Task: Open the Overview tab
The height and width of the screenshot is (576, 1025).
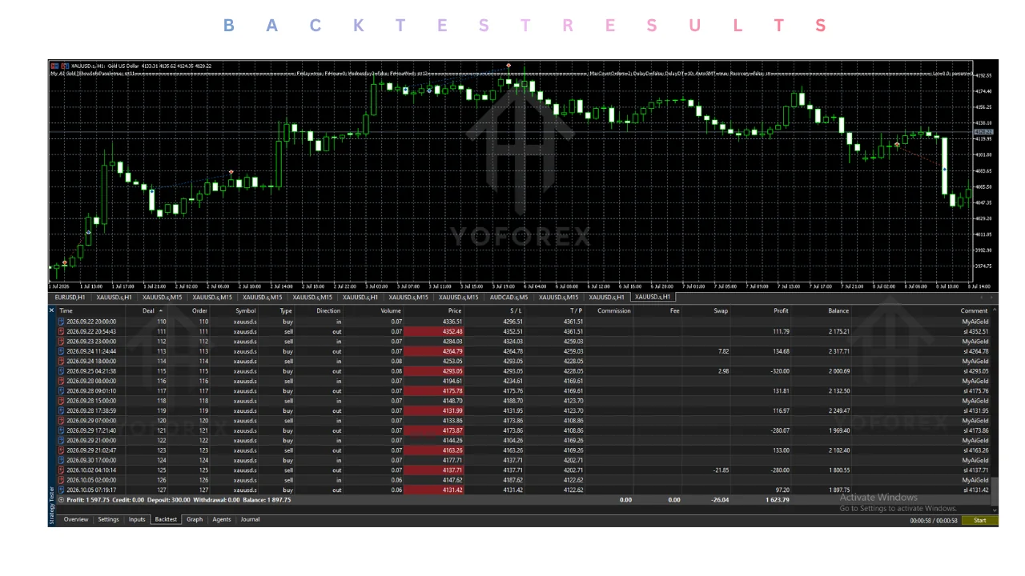Action: [x=76, y=519]
